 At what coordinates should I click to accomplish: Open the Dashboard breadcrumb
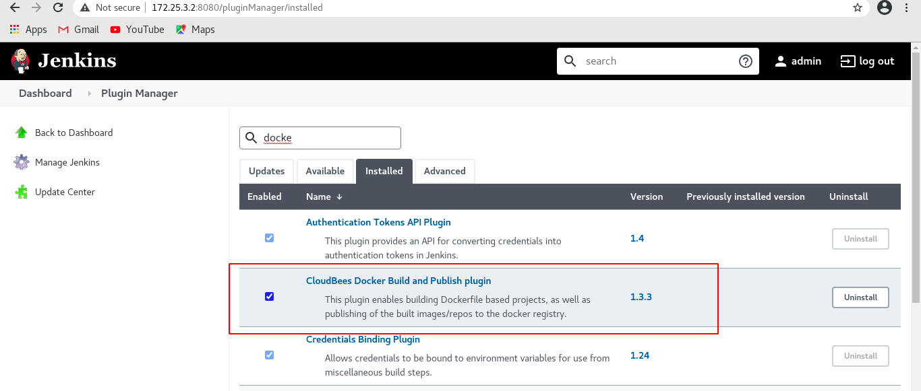click(45, 94)
